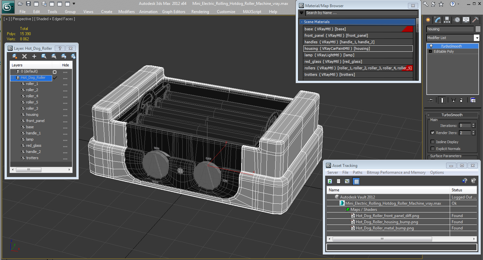The image size is (483, 260).
Task: Collapse the Hot_Dog_Roller layer tree node
Action: pos(13,78)
